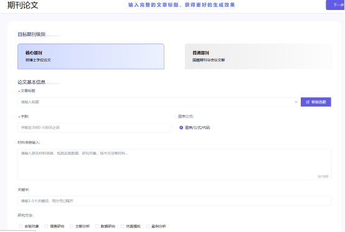The height and width of the screenshot is (232, 345).
Task: Focus the 文章标题 title input field
Action: [159, 102]
